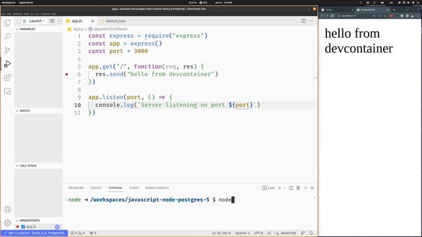Close the app.js editor tab
Viewport: 422px width, 237px height.
92,20
